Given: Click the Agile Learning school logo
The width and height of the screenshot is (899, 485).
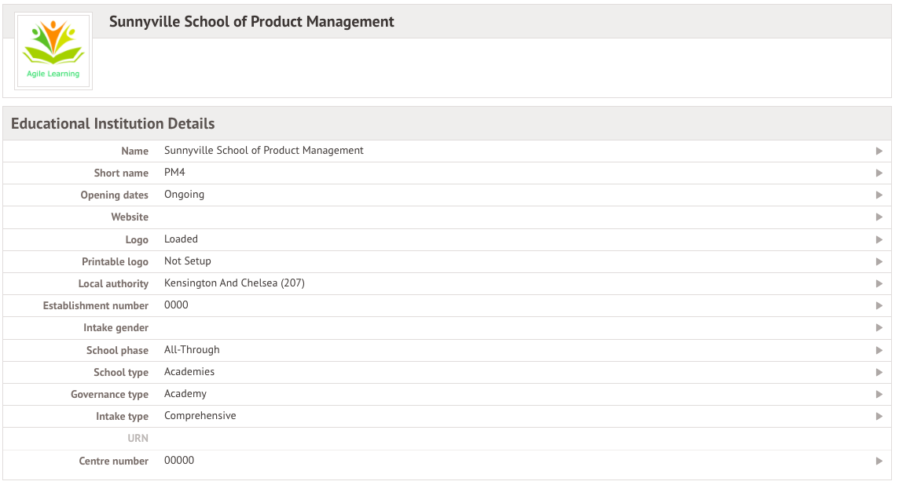Looking at the screenshot, I should click(53, 51).
